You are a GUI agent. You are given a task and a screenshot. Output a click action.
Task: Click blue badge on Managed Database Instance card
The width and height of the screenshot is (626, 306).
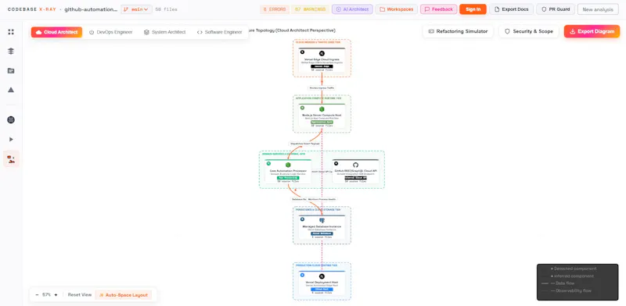click(322, 233)
